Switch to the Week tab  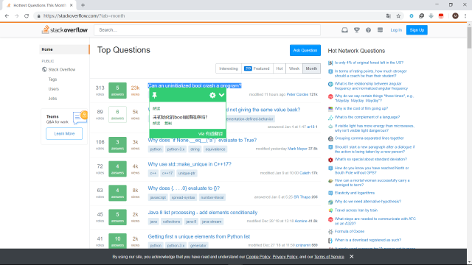point(294,68)
